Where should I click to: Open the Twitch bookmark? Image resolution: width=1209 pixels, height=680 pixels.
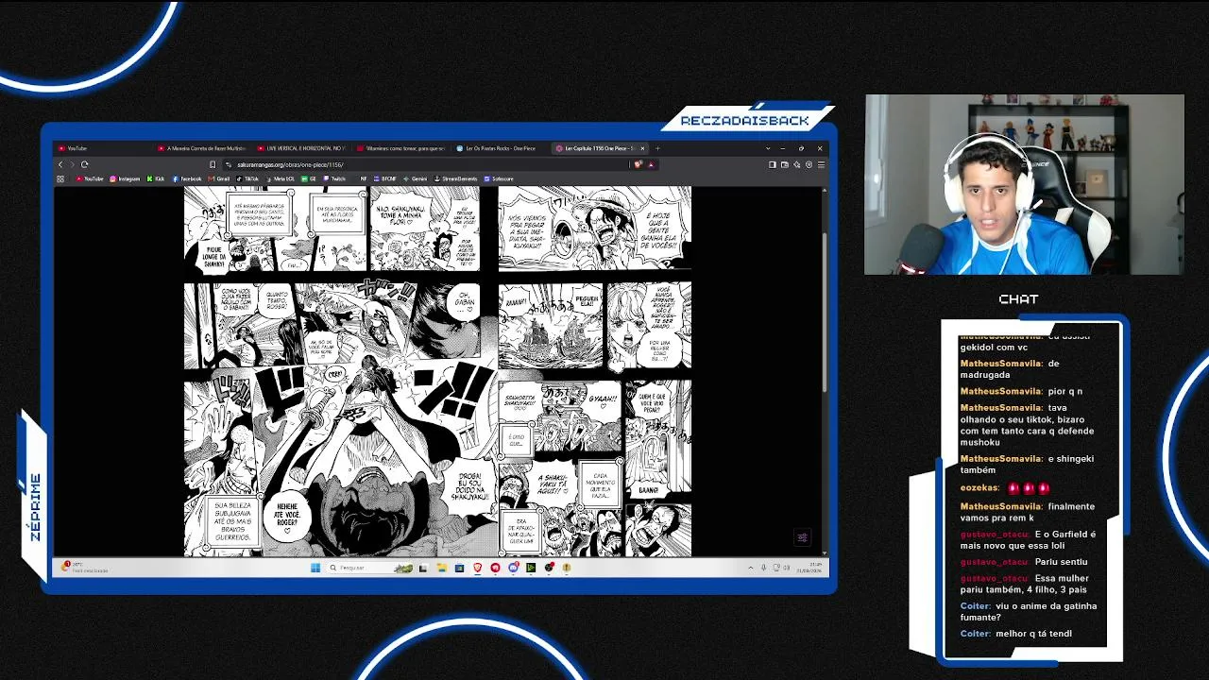pyautogui.click(x=334, y=178)
